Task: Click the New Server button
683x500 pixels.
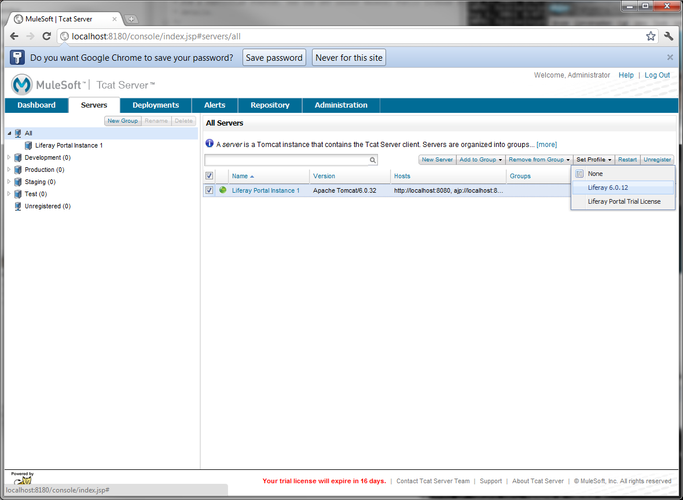Action: tap(438, 160)
